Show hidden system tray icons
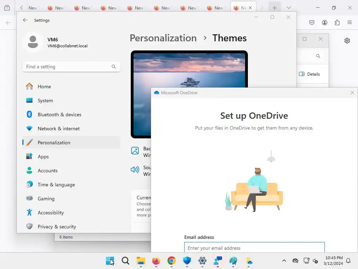 click(x=284, y=261)
